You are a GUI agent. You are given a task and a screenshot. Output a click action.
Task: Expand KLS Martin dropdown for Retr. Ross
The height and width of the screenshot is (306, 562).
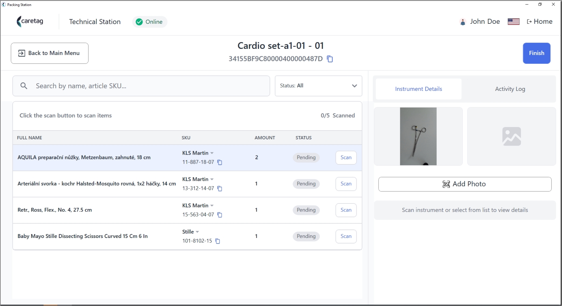[x=212, y=206]
